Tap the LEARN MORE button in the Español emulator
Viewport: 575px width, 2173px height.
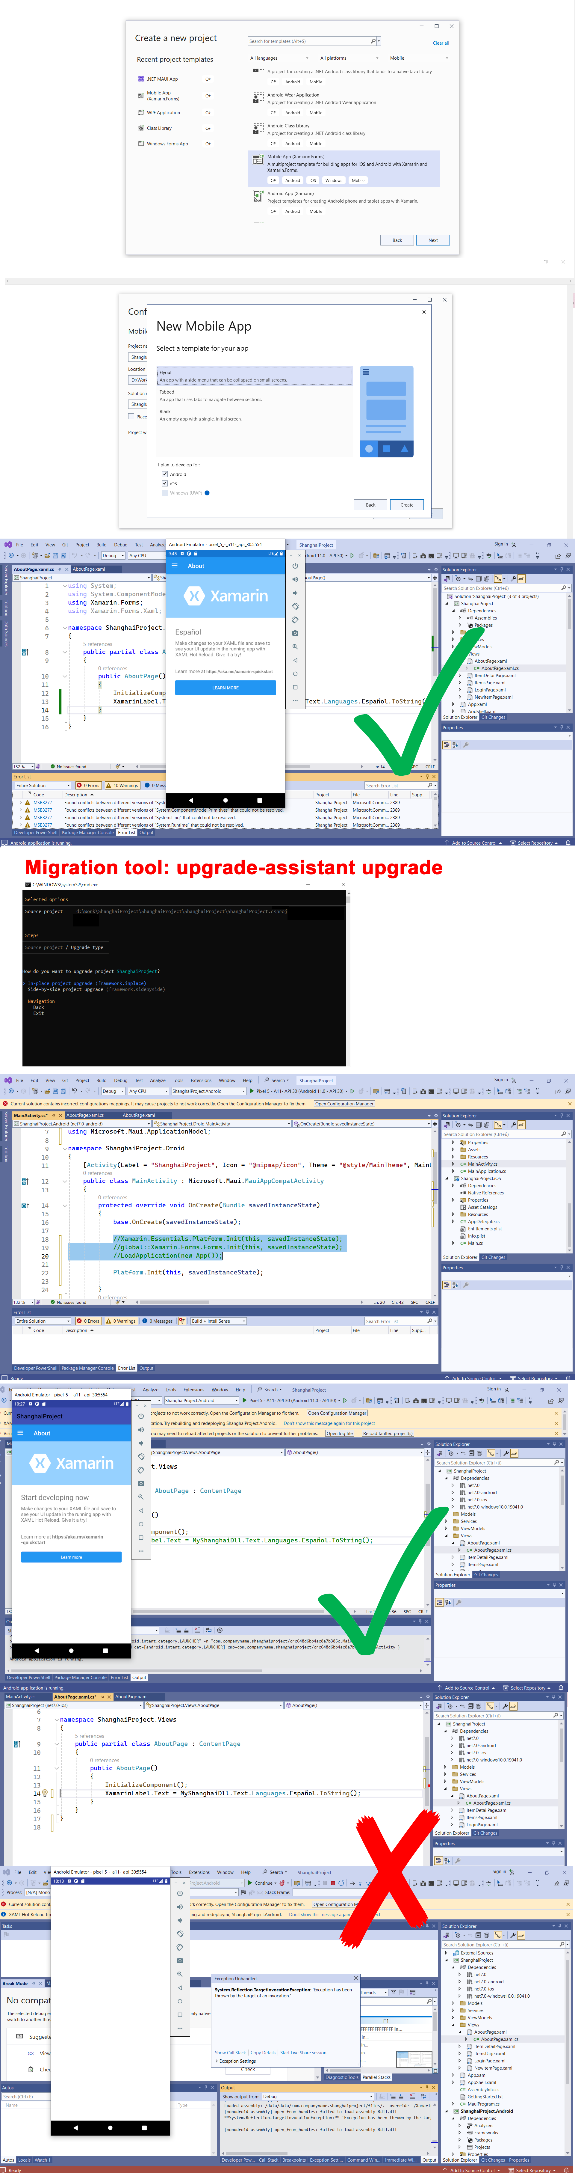225,688
